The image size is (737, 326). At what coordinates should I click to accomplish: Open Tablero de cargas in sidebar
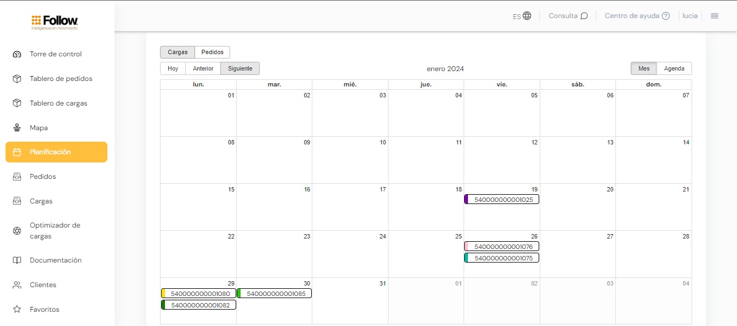pyautogui.click(x=58, y=103)
